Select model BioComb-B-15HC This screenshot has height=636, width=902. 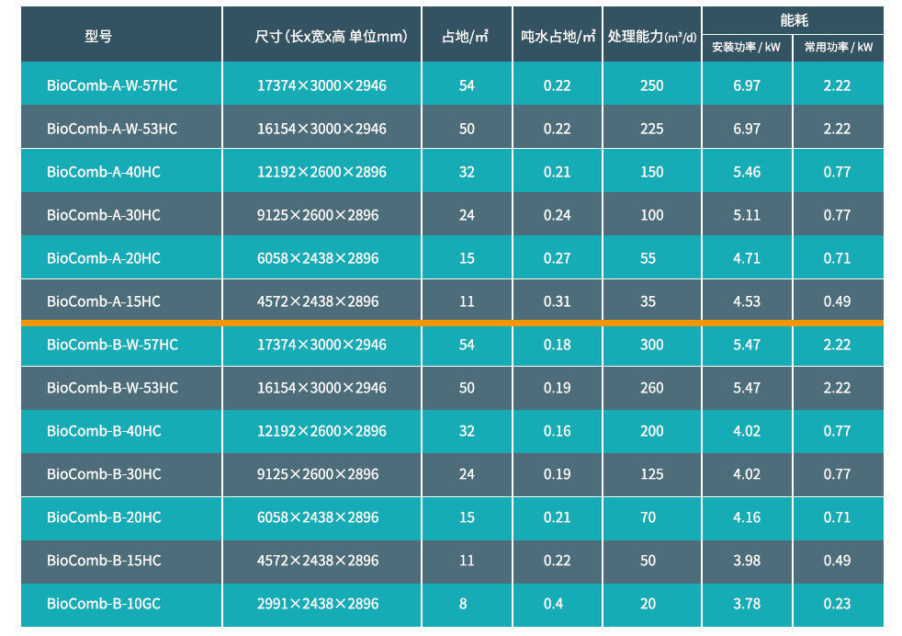click(x=104, y=560)
